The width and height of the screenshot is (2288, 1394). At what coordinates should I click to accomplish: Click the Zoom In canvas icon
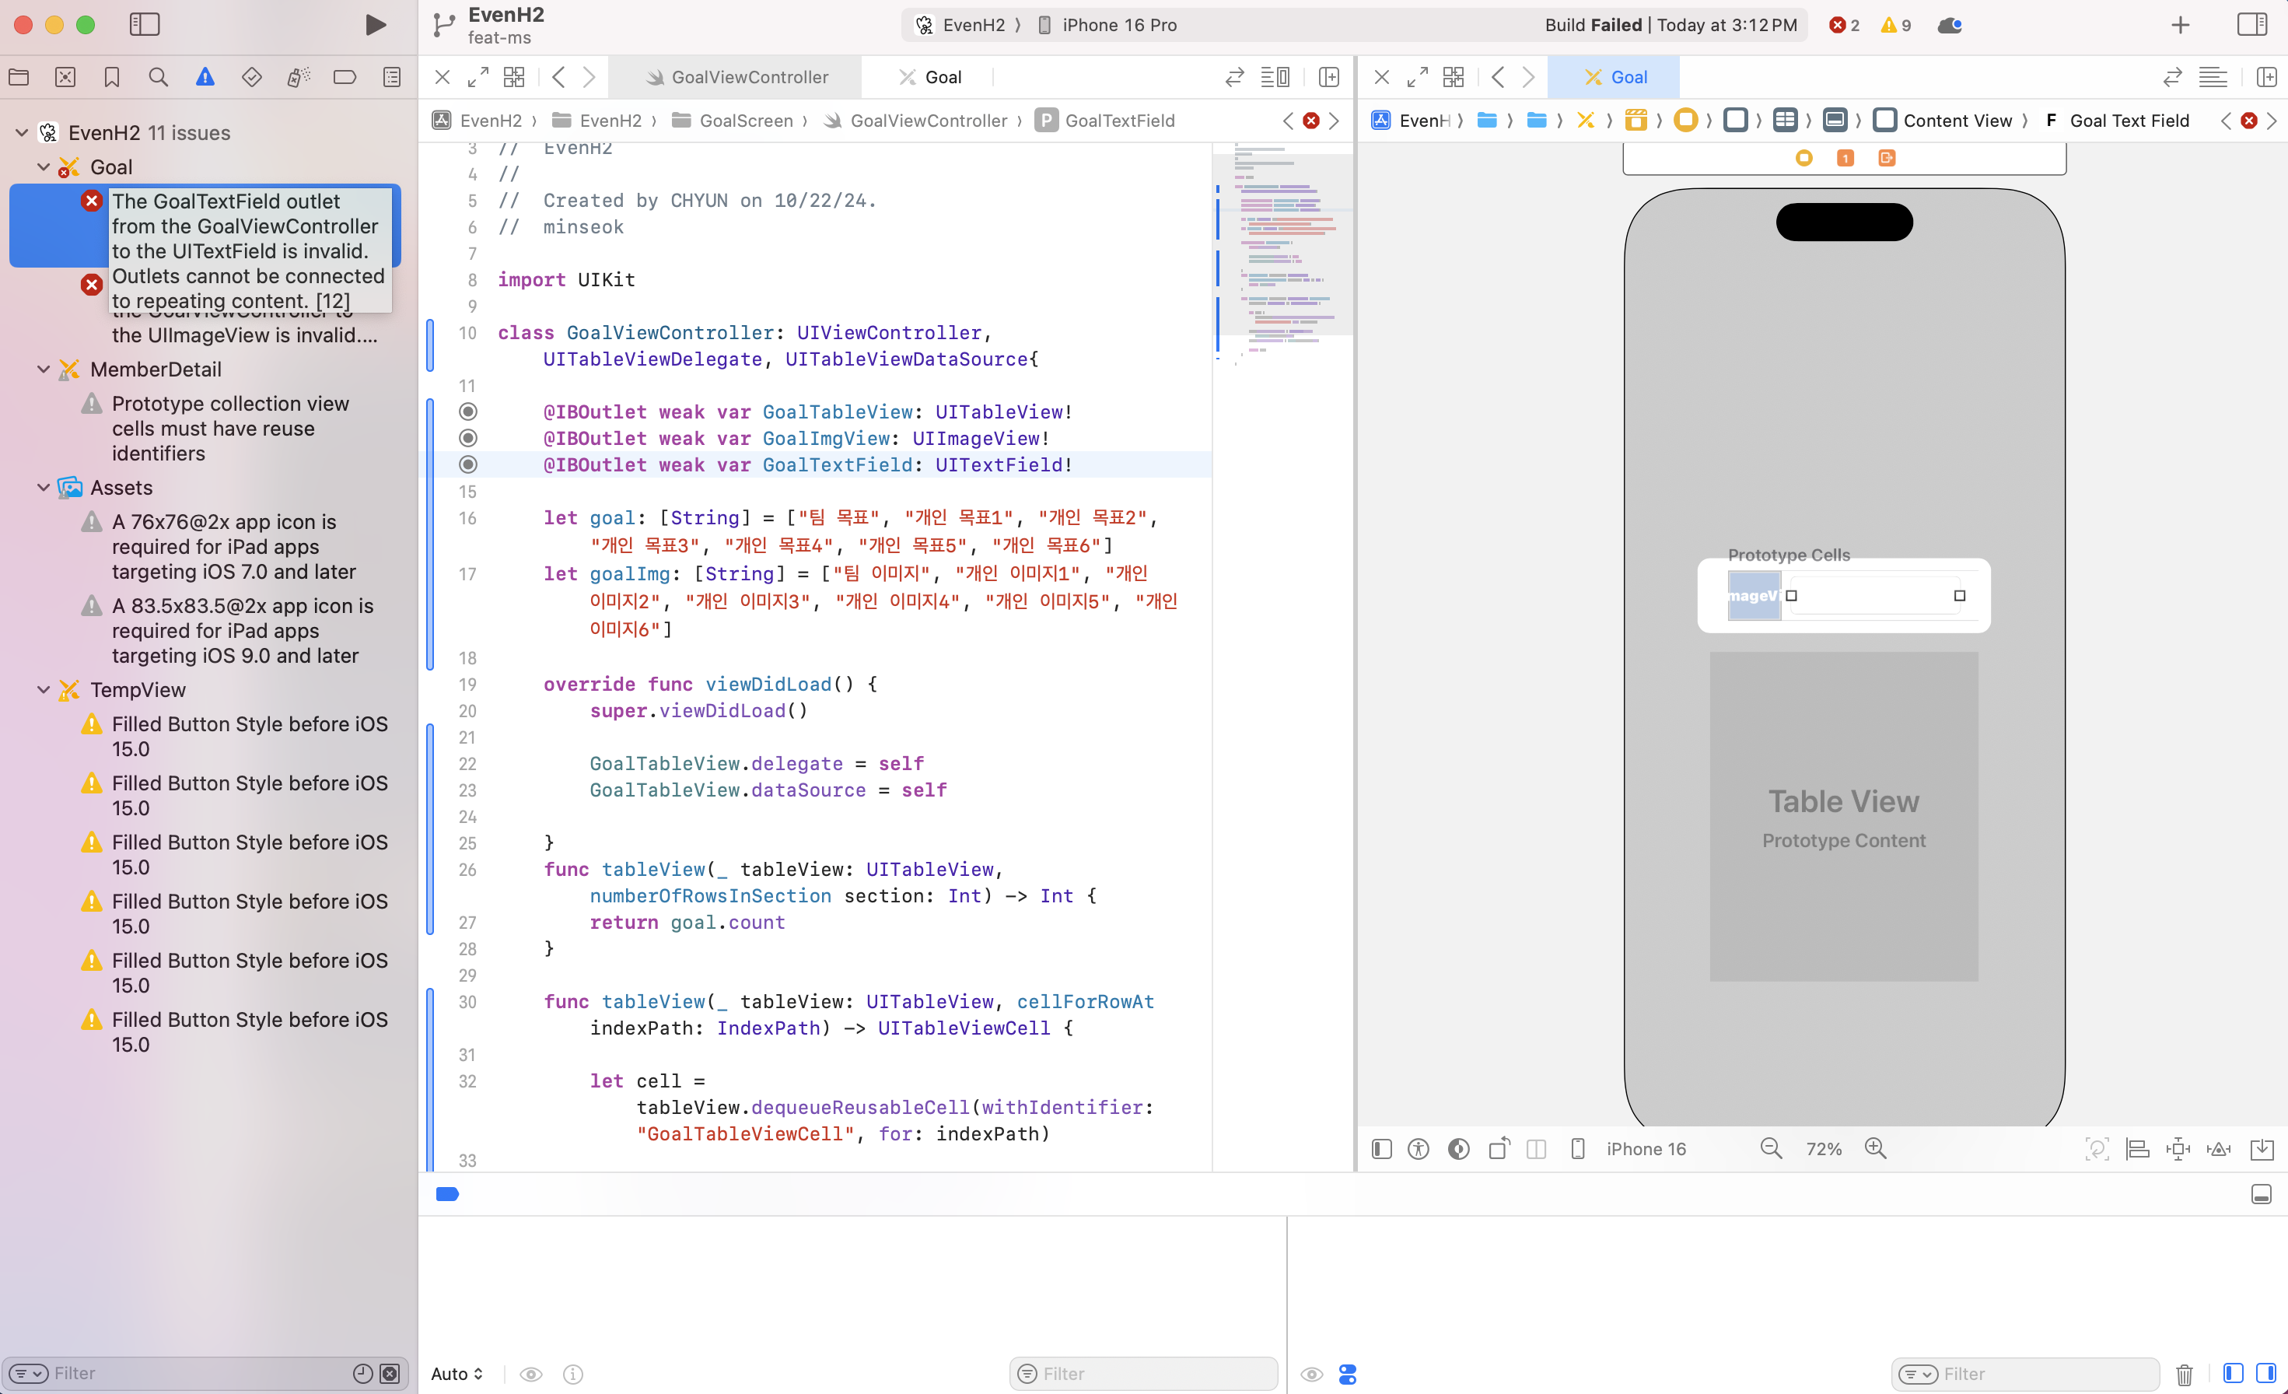tap(1876, 1149)
